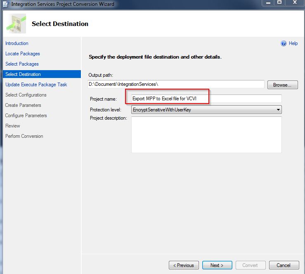Minimize the Conversion Wizard window
The width and height of the screenshot is (305, 274).
click(267, 2)
